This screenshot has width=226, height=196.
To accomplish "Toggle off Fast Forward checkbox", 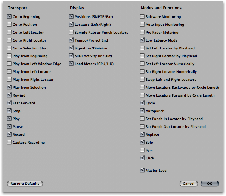I will [x=9, y=103].
